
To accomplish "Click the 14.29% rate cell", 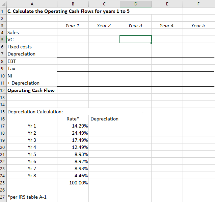I will (x=73, y=126).
